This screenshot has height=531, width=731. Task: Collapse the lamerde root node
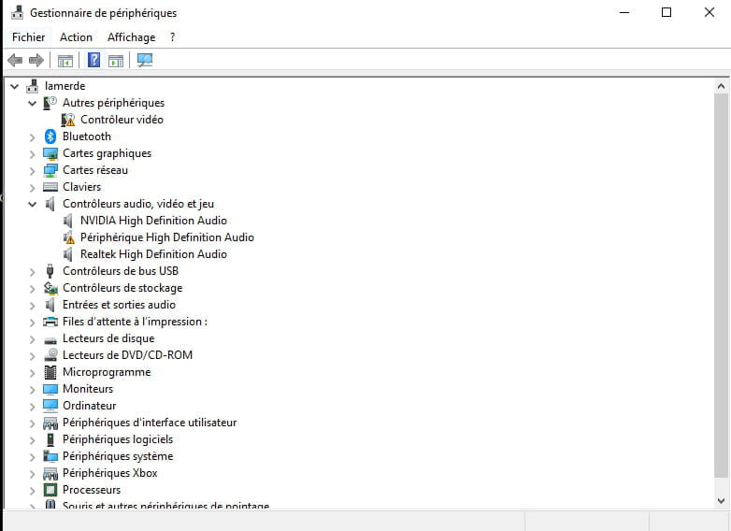(x=15, y=86)
